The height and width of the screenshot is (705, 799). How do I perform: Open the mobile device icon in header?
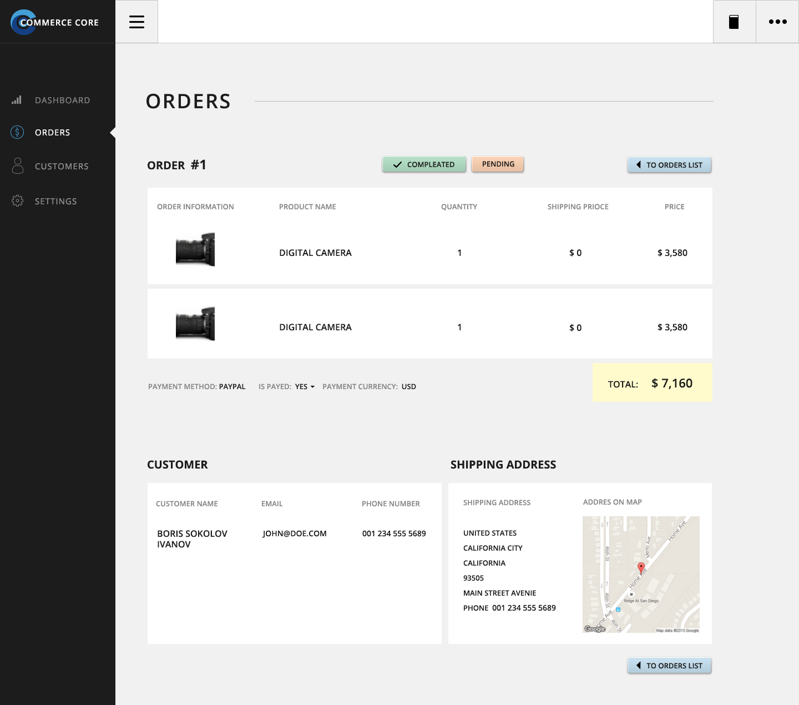[x=734, y=22]
